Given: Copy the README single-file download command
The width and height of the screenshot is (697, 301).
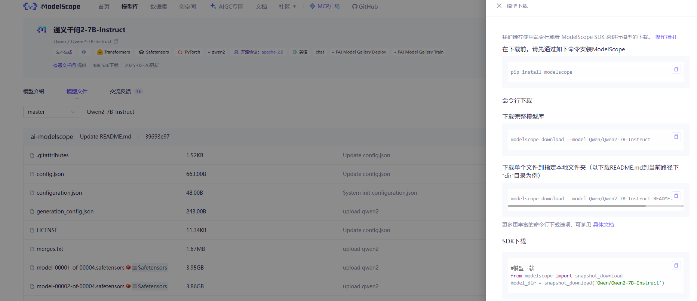Looking at the screenshot, I should click(676, 196).
